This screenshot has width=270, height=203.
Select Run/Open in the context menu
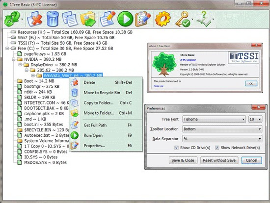pyautogui.click(x=106, y=135)
